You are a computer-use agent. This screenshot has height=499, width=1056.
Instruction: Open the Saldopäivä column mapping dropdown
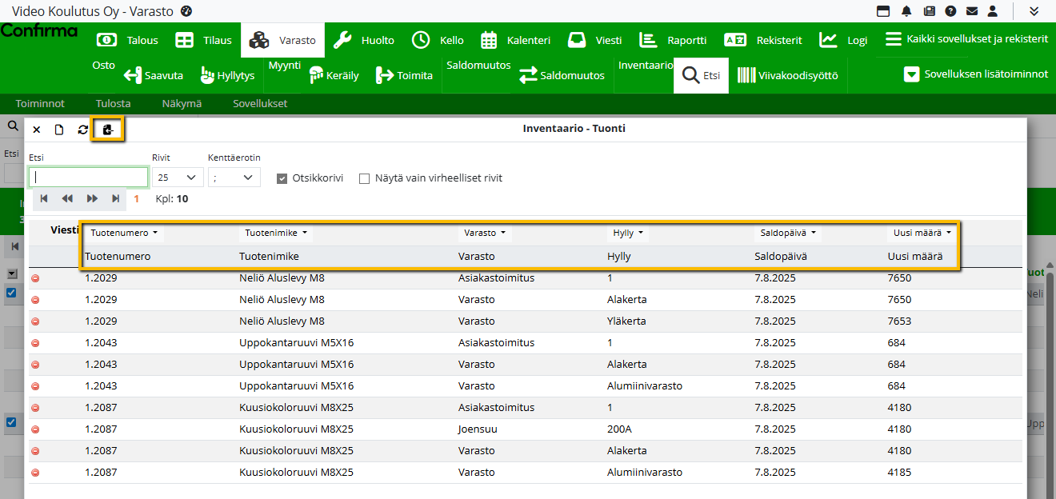(x=788, y=234)
